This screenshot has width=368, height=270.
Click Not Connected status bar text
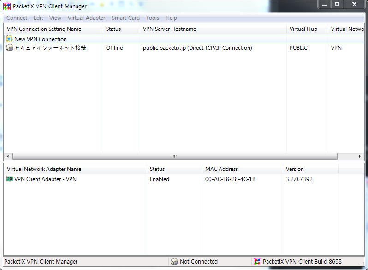click(199, 262)
